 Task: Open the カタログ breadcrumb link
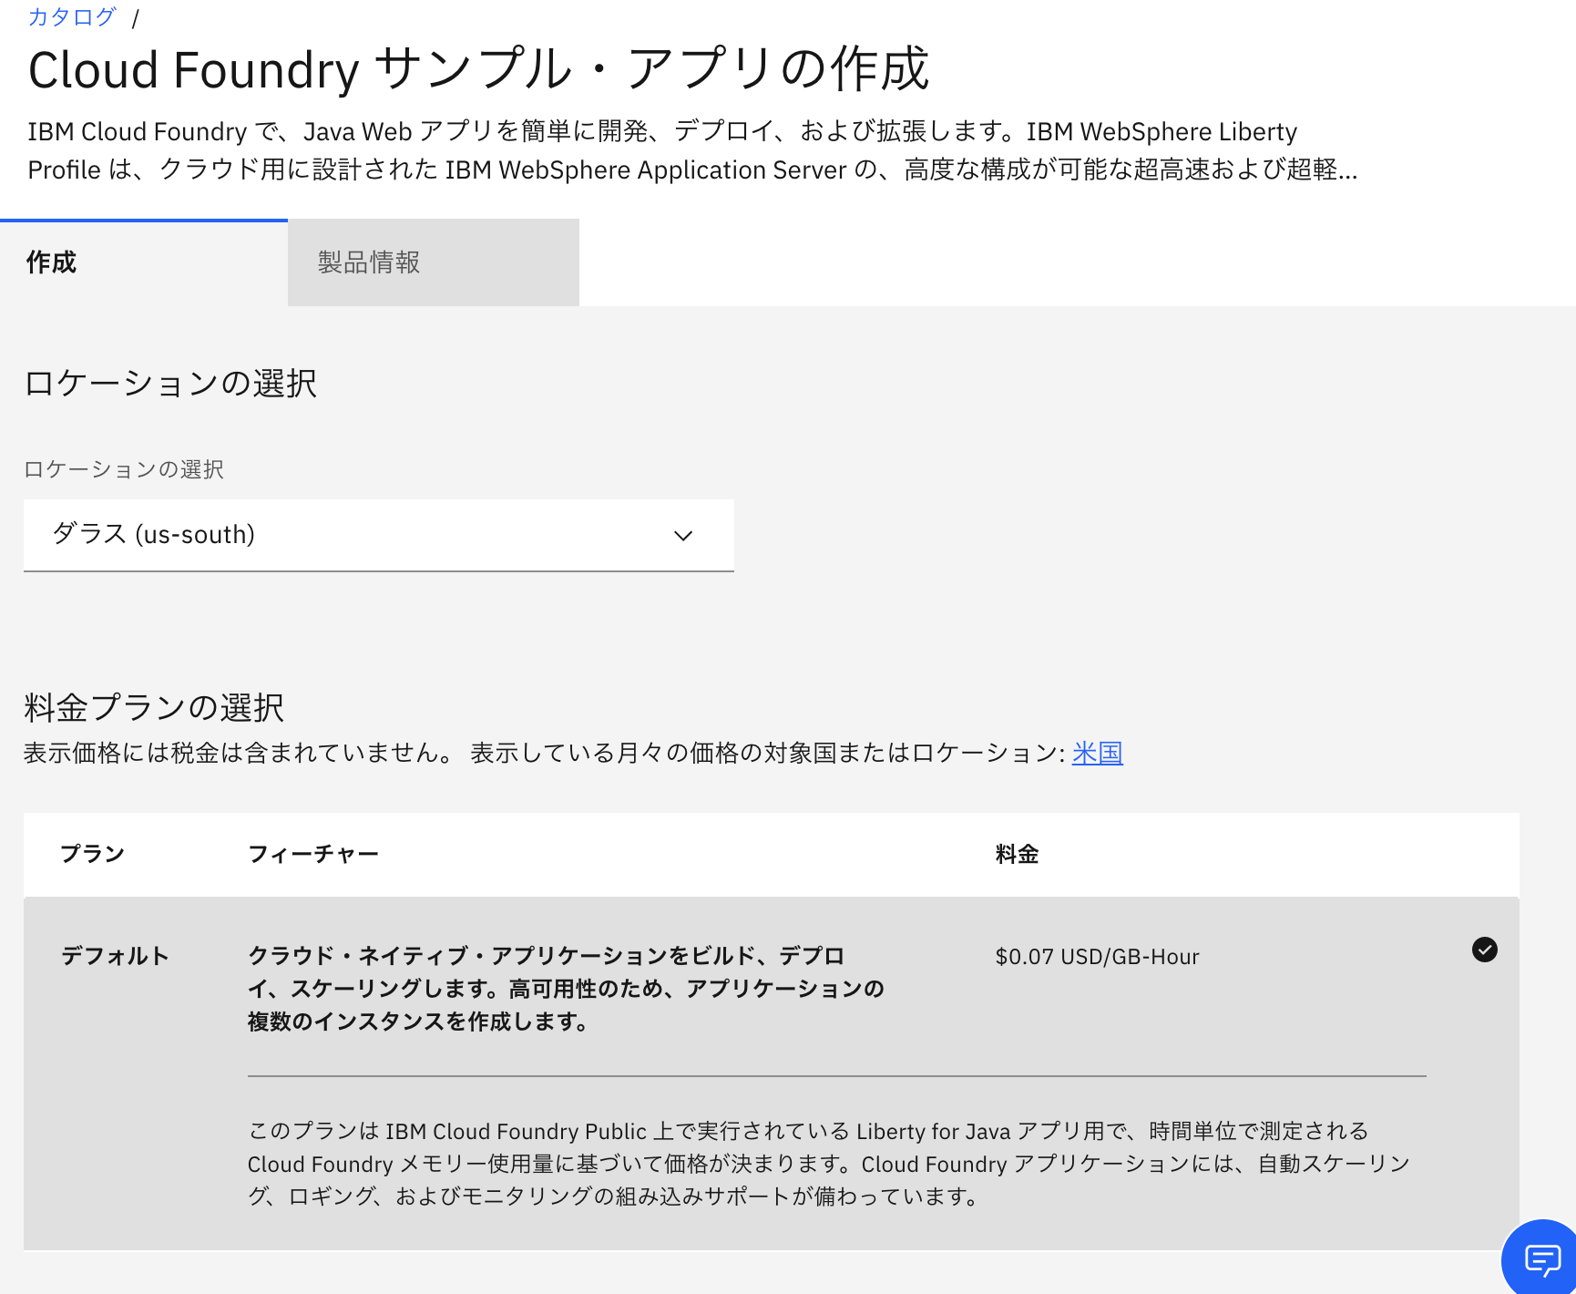pos(71,15)
